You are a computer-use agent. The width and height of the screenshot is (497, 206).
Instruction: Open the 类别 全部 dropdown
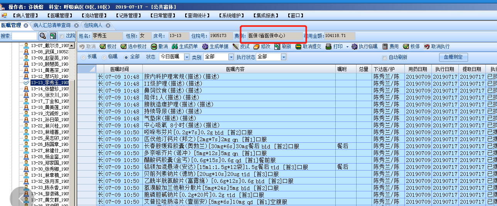click(x=231, y=57)
